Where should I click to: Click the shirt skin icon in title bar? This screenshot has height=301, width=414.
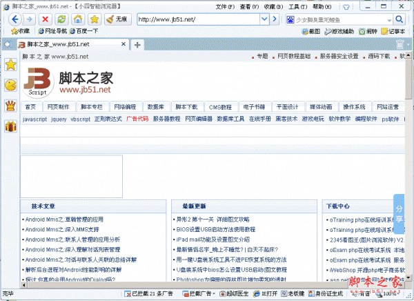coord(346,7)
